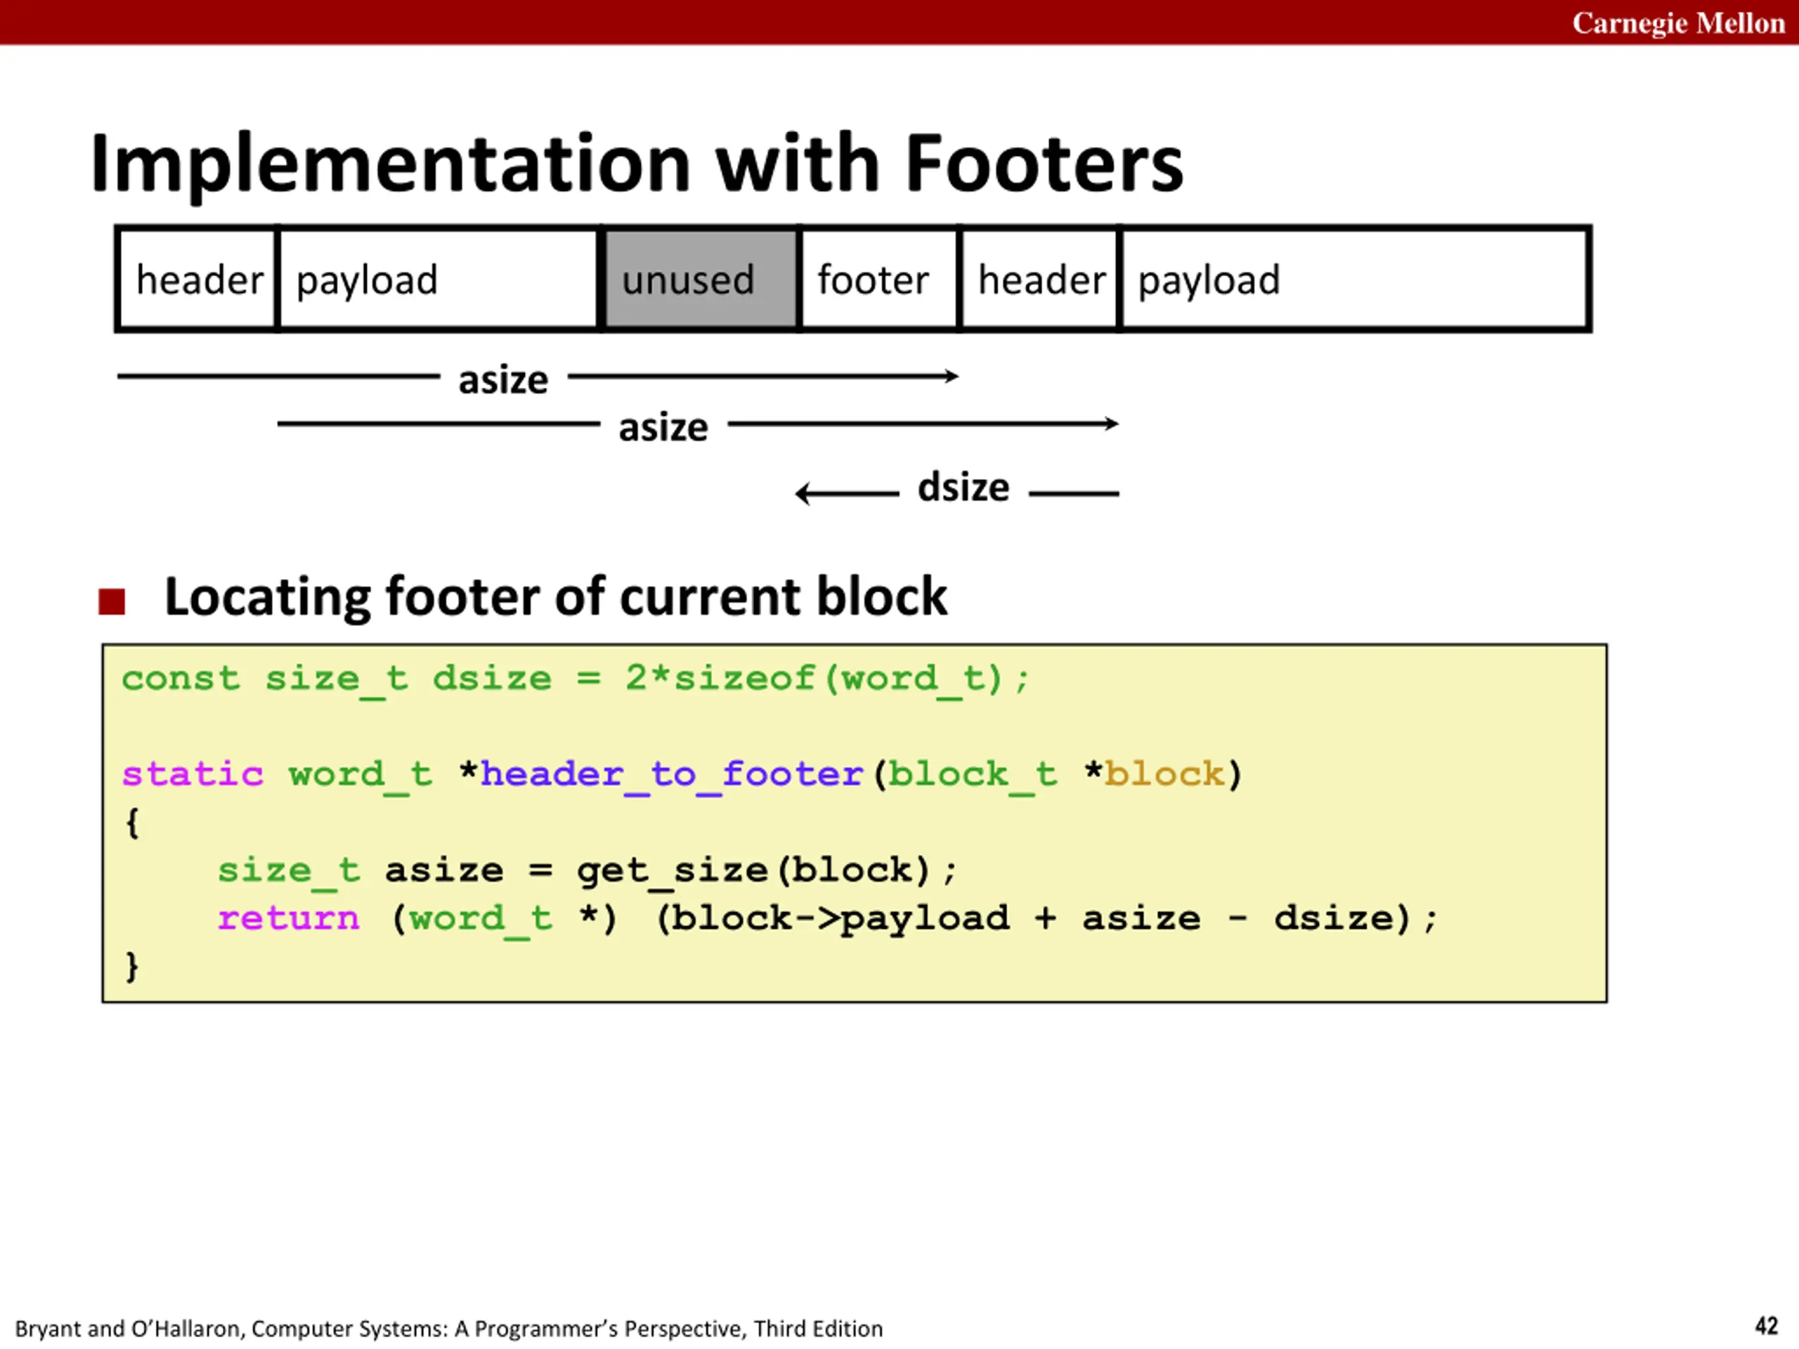Click the 'Locating footer of current block' heading

555,598
